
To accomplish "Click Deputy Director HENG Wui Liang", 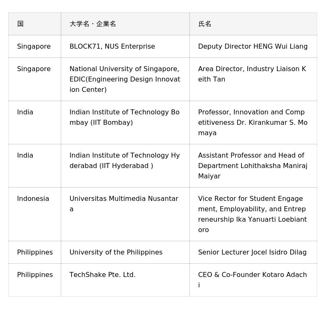I will 253,47.
